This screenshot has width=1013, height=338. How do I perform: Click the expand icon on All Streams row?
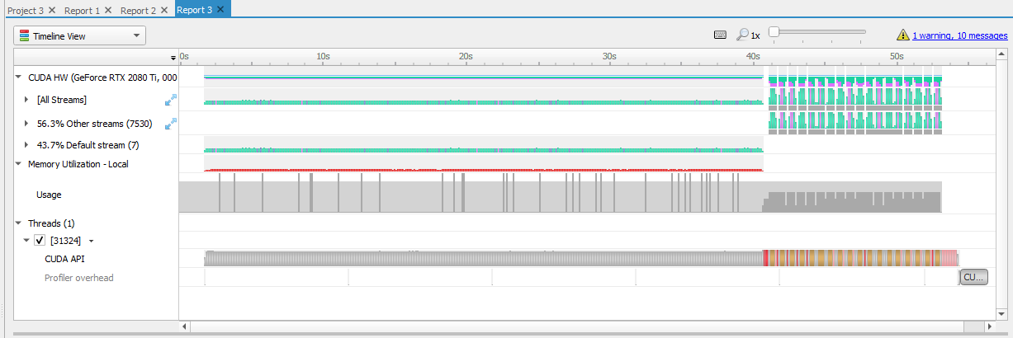(171, 100)
